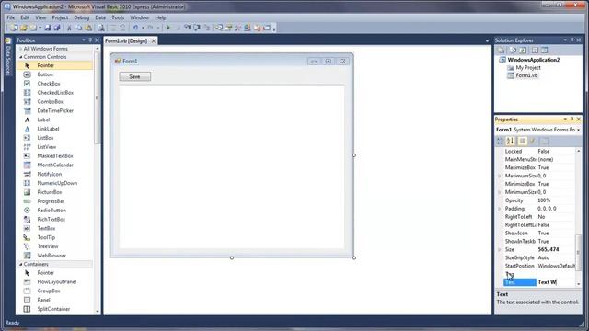Open the Data Sources side tab
This screenshot has width=589, height=331.
(8, 58)
